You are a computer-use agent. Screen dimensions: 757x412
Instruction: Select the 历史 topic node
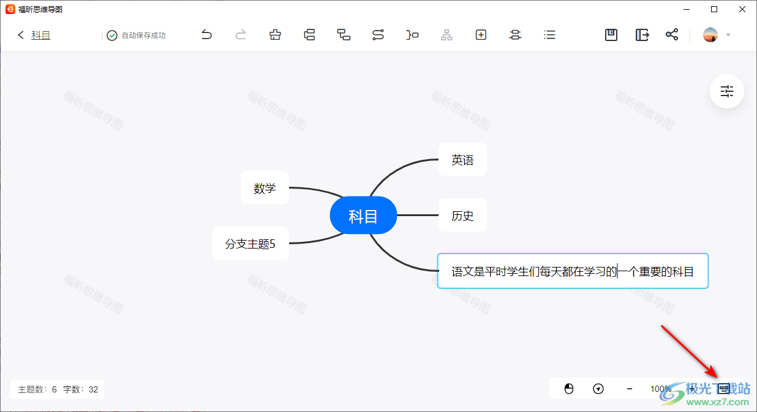pyautogui.click(x=462, y=215)
